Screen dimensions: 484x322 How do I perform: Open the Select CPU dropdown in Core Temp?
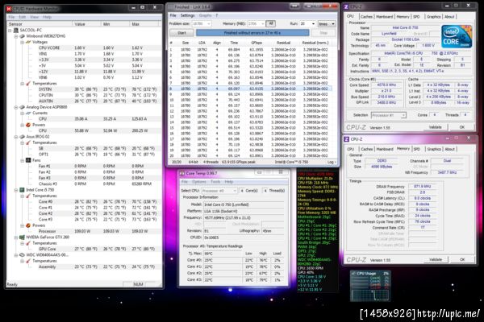[x=235, y=191]
